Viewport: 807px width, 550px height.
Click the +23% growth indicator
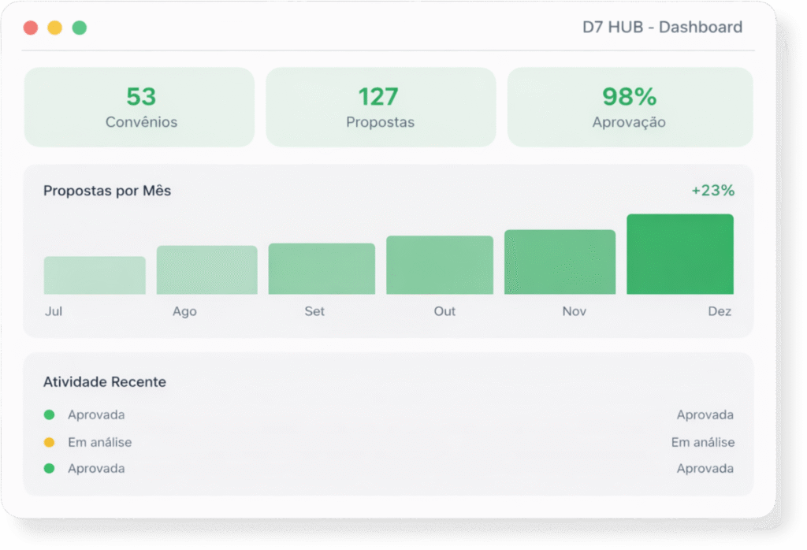tap(712, 191)
